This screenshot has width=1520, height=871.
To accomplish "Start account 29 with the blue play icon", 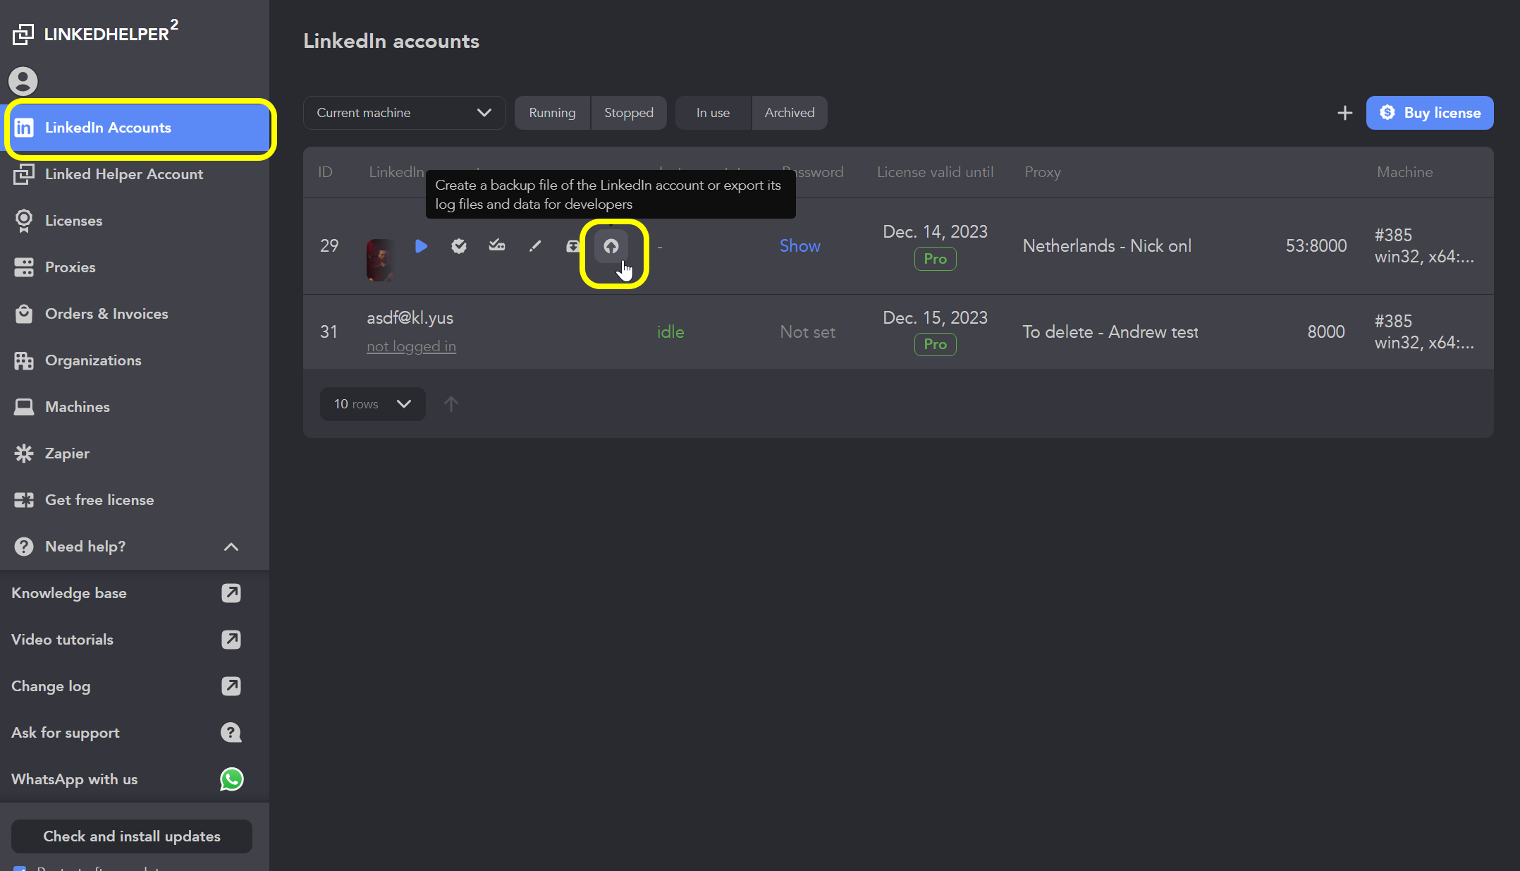I will click(x=421, y=246).
